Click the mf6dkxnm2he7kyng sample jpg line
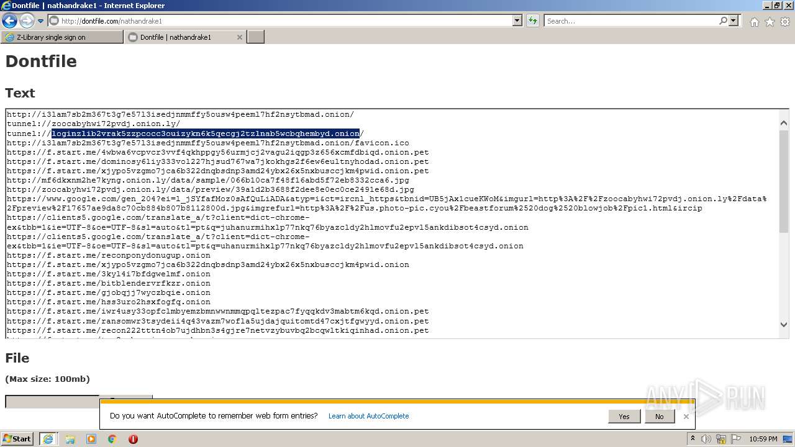Viewport: 795px width, 447px height. coord(208,180)
